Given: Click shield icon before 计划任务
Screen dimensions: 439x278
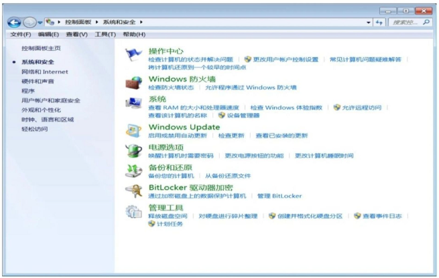Looking at the screenshot, I should point(151,224).
